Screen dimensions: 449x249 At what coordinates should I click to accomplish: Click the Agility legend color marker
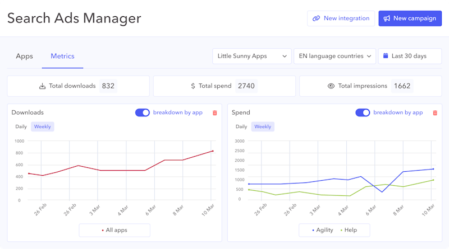click(313, 231)
